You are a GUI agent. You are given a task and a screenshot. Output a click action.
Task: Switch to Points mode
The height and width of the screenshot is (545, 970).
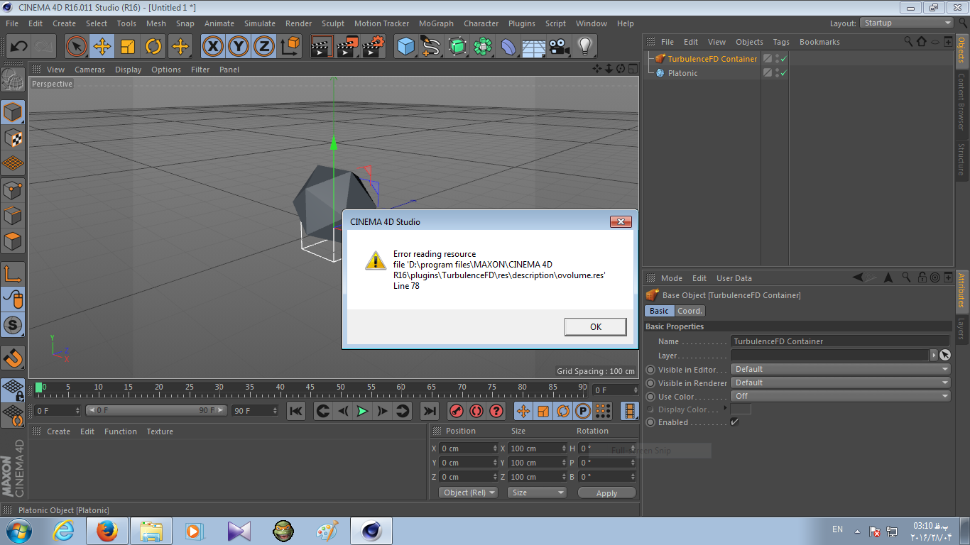coord(13,189)
